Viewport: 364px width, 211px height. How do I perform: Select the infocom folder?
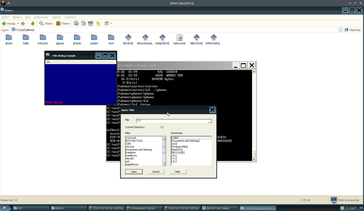point(43,39)
